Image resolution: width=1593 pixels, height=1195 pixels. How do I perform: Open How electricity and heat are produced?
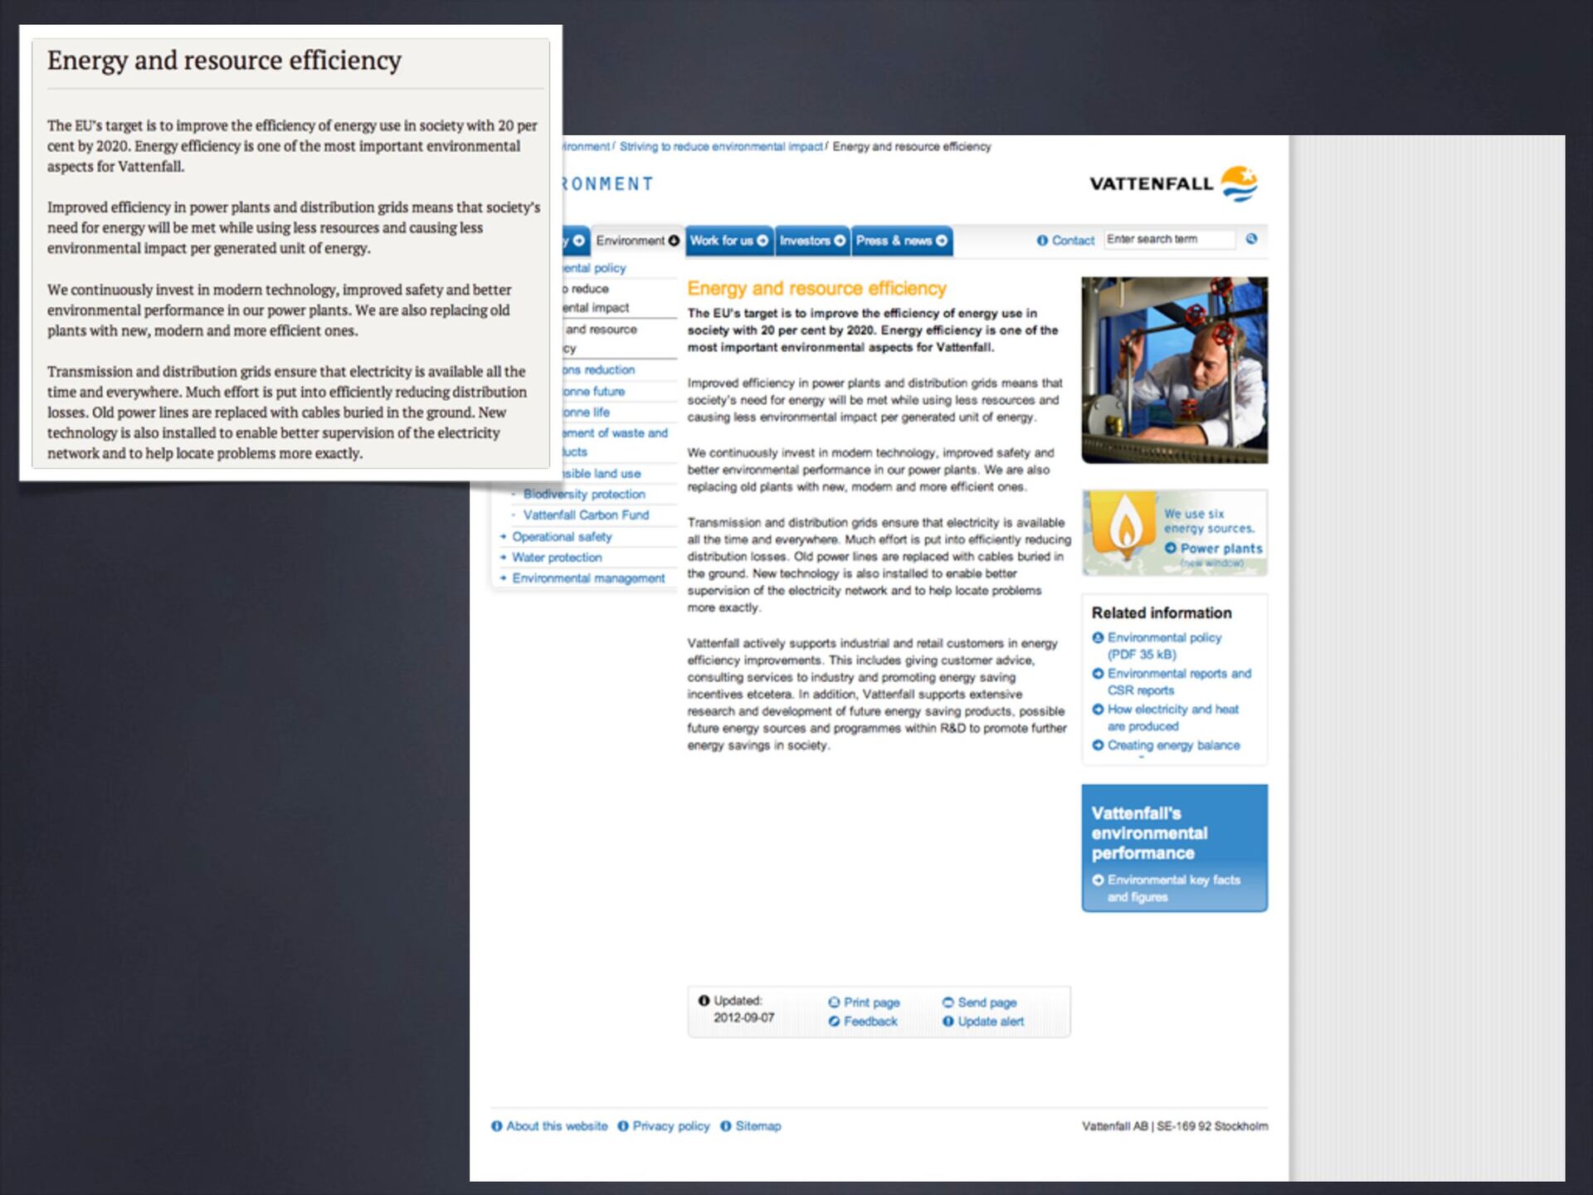point(1172,717)
